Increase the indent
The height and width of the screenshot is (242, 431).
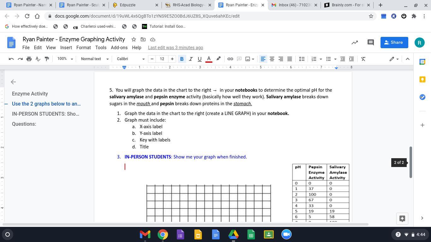pos(351,59)
